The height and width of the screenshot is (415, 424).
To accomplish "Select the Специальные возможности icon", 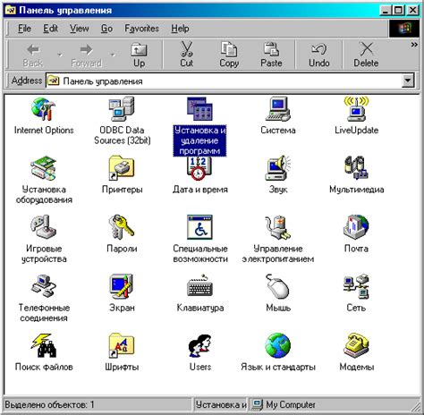I will coord(199,227).
